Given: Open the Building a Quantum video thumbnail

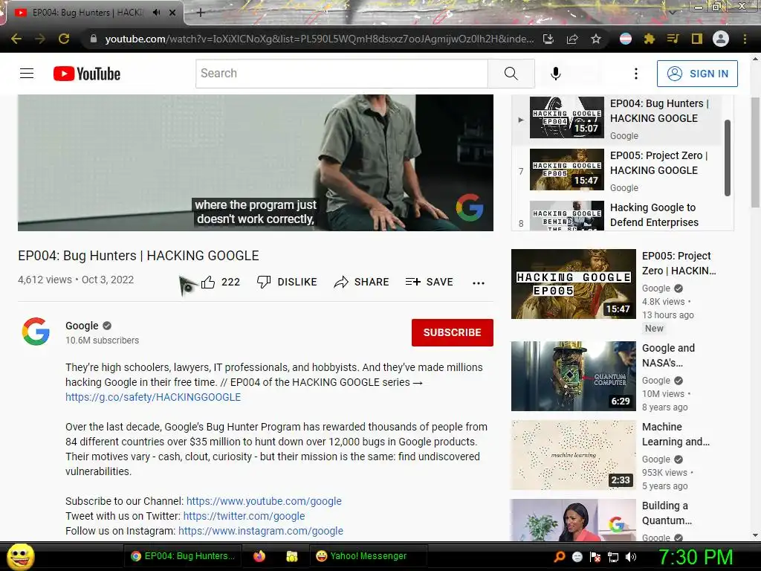Looking at the screenshot, I should 573,520.
